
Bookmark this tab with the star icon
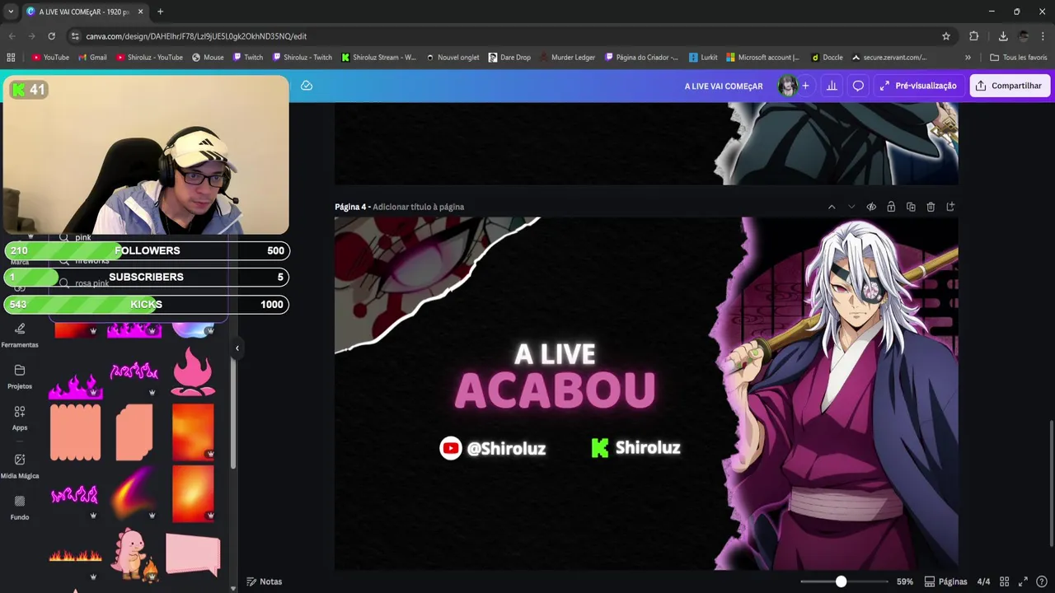946,36
